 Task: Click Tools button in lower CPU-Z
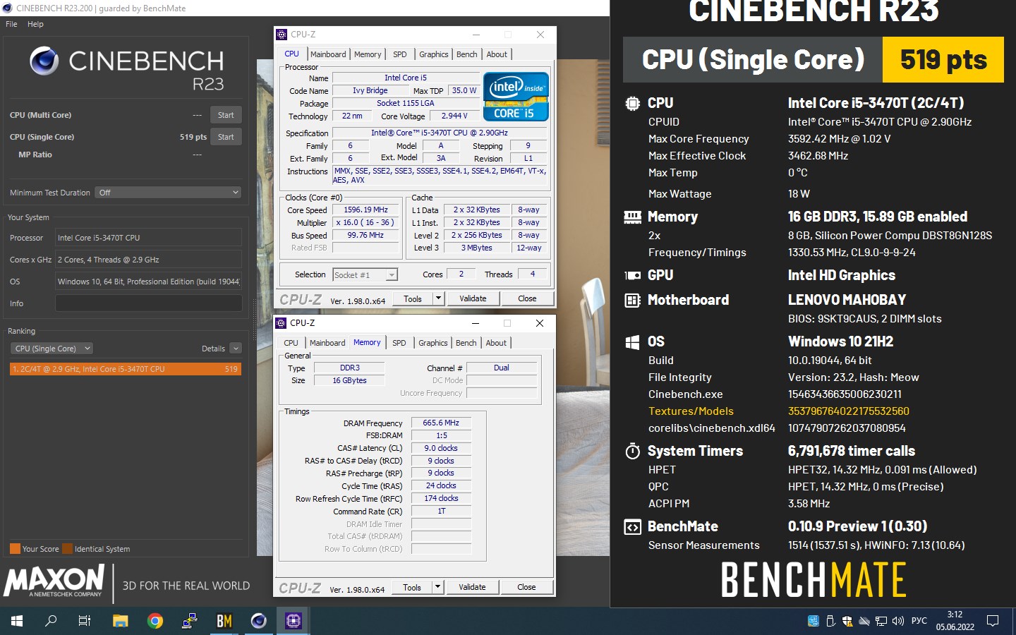(x=412, y=587)
